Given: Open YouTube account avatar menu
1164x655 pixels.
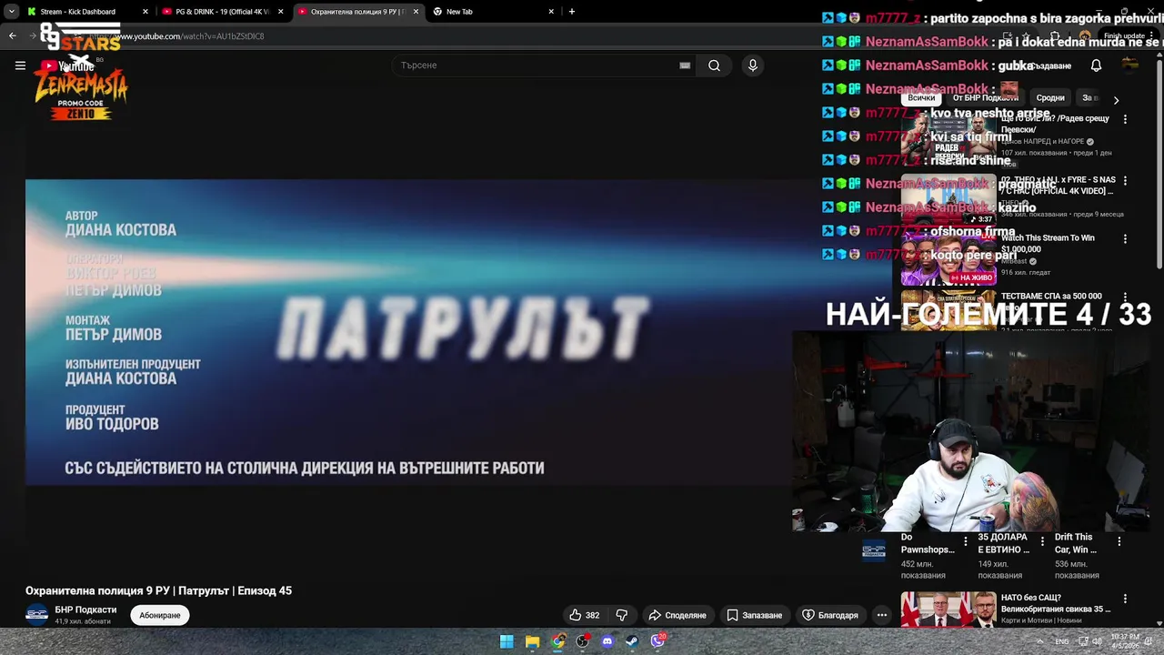Looking at the screenshot, I should coord(1130,65).
